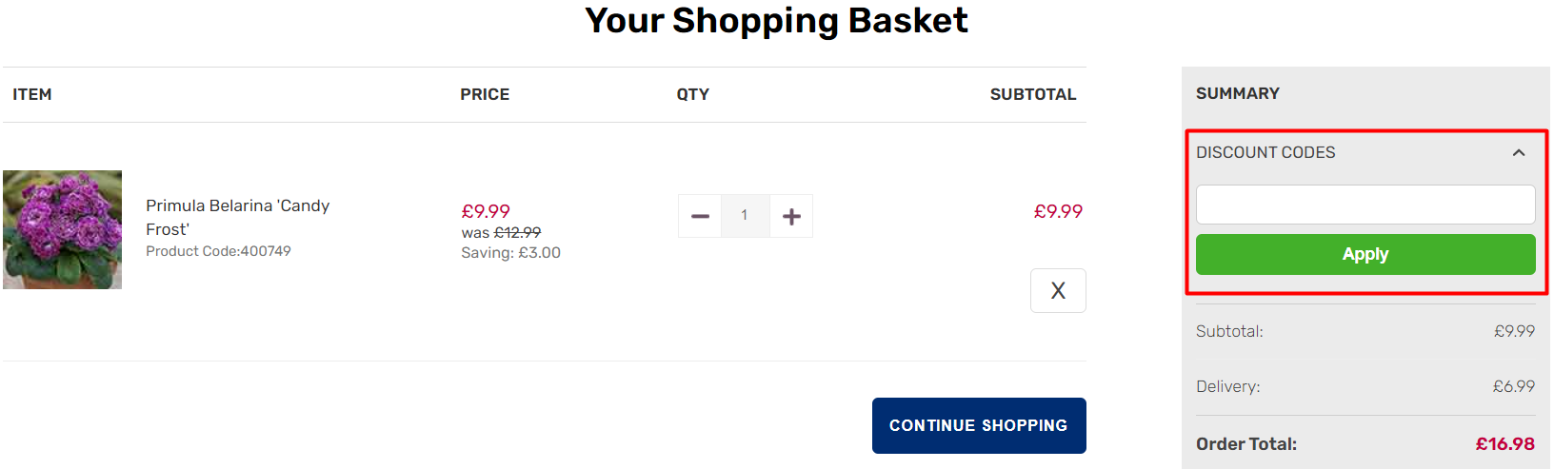Open the Primula flower product thumbnail

coord(63,229)
